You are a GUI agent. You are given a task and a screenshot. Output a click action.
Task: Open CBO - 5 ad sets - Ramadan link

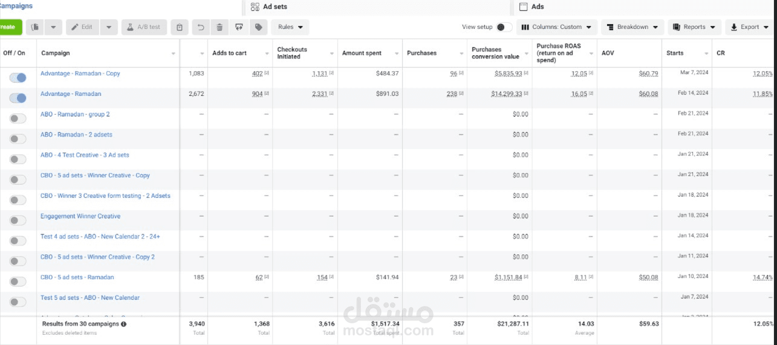coord(77,277)
